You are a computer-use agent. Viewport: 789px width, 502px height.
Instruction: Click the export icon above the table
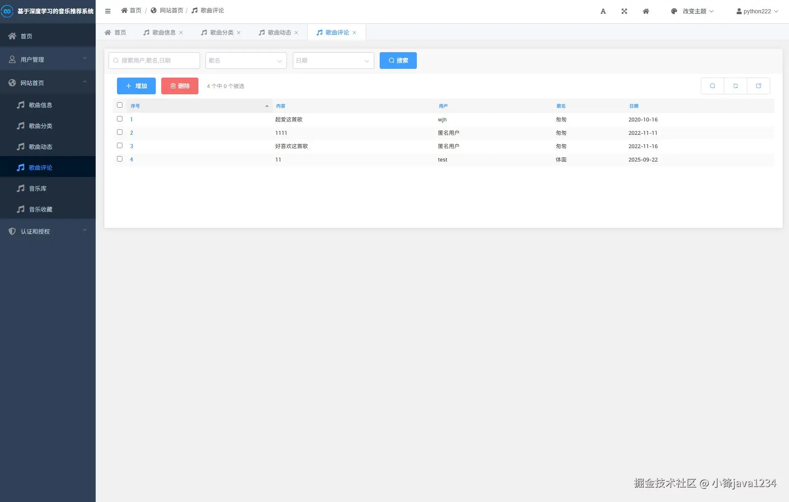(759, 86)
